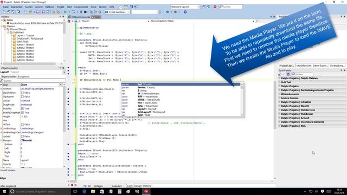This screenshot has width=347, height=195.
Task: Open the Datei menu
Action: click(x=6, y=7)
